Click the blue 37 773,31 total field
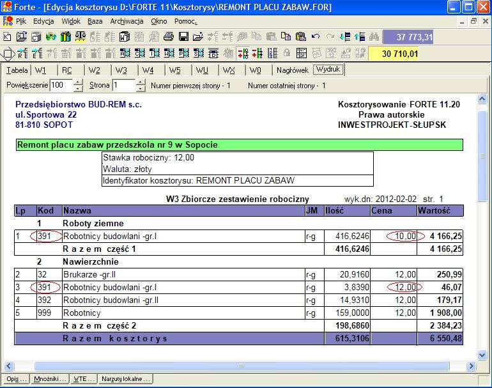 click(408, 37)
